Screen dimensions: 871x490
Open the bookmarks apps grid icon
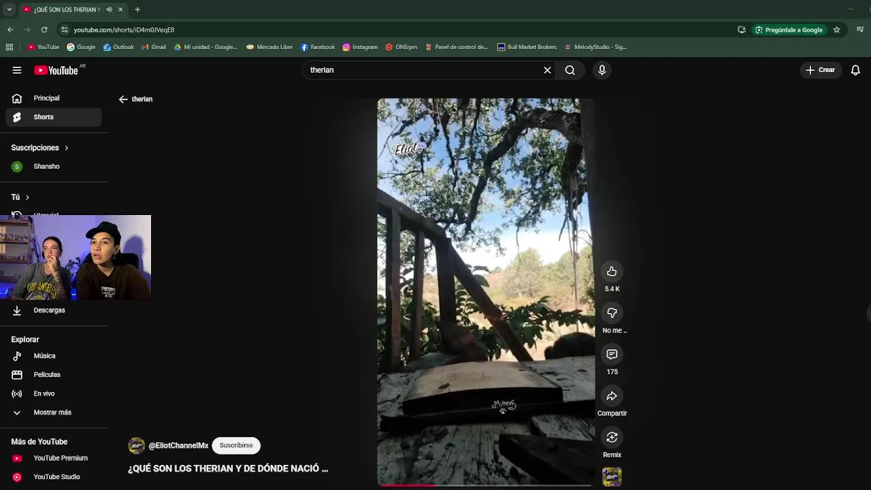(x=9, y=47)
